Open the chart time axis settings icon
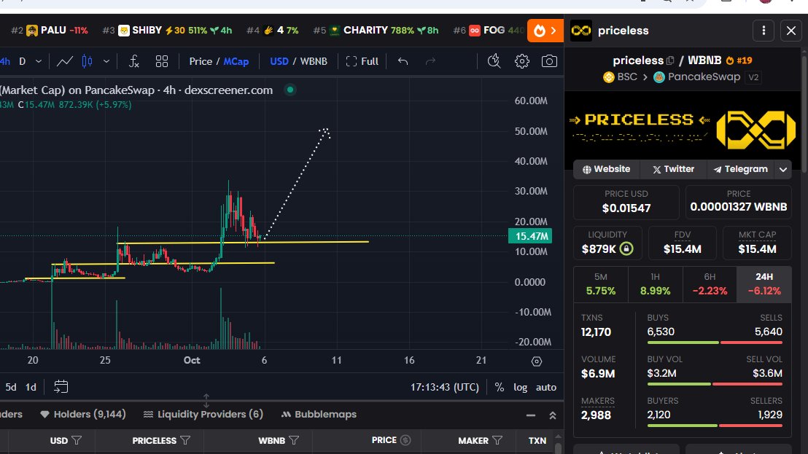 537,361
